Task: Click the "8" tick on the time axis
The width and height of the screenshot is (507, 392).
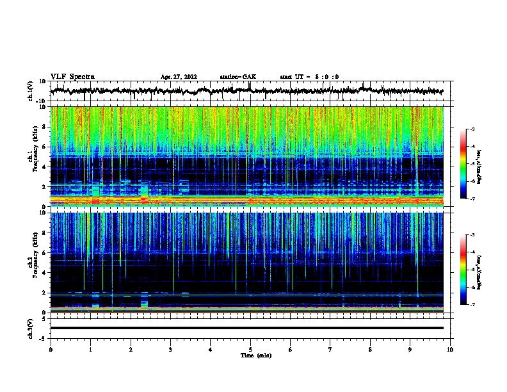Action: coord(370,350)
